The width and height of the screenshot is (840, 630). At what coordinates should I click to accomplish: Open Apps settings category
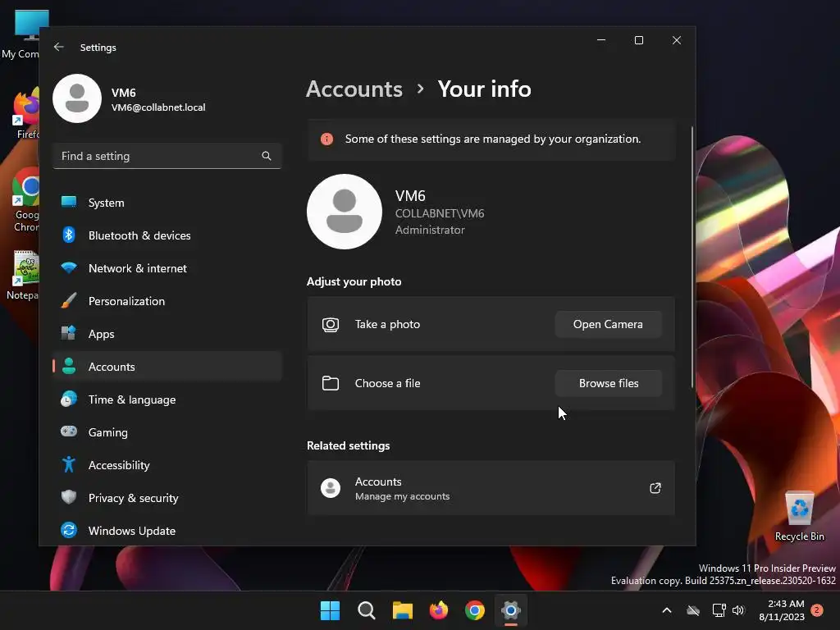point(167,334)
